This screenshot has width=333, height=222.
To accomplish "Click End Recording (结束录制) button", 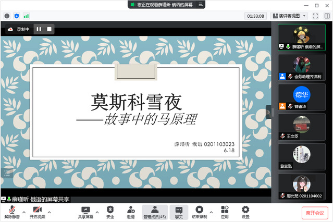I will (x=199, y=212).
